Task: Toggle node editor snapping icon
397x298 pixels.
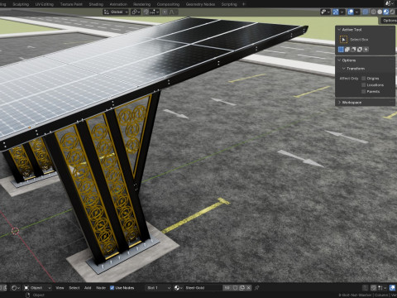Action: (x=373, y=288)
